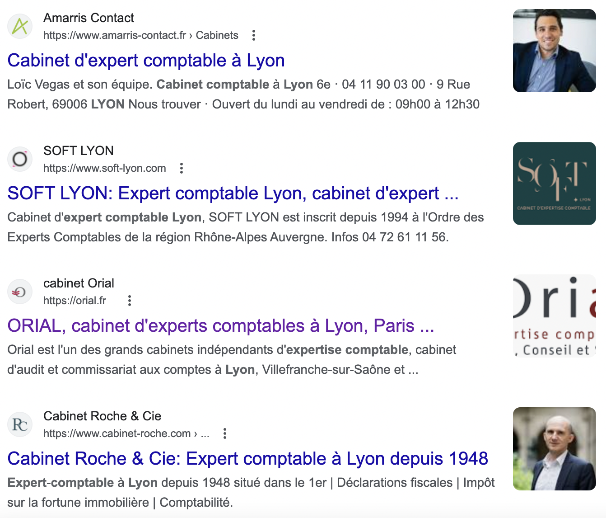Click the https://orial.fr URL
606x518 pixels.
click(75, 301)
